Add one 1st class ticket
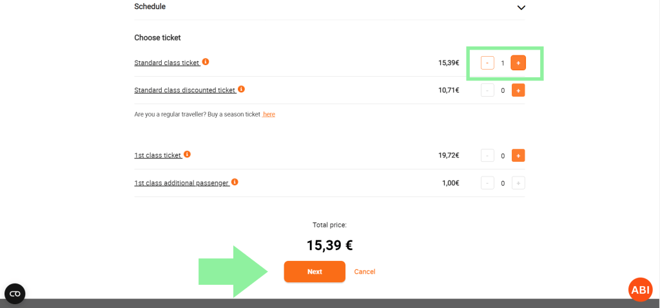This screenshot has width=660, height=308. 518,155
